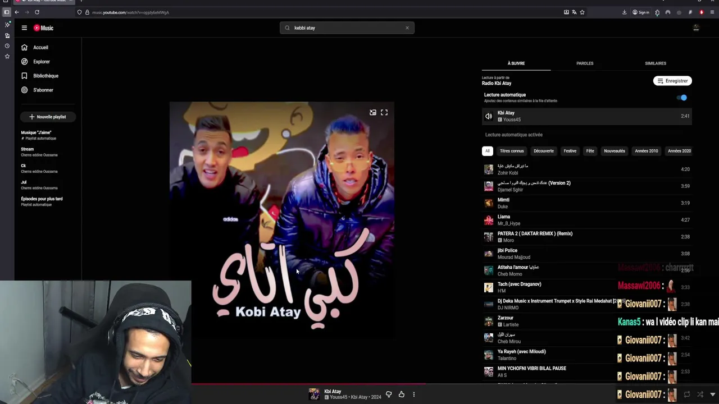This screenshot has width=719, height=404.
Task: Select the All filter chip
Action: 488,151
